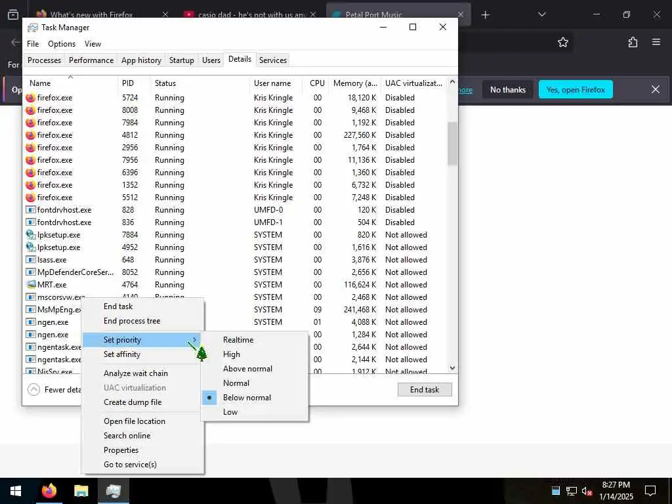Screen dimensions: 672x504
Task: Open File Explorer from the taskbar
Action: 81,491
